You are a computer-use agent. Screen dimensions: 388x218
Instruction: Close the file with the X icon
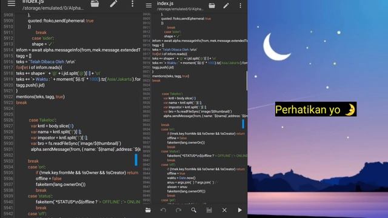tap(224, 210)
